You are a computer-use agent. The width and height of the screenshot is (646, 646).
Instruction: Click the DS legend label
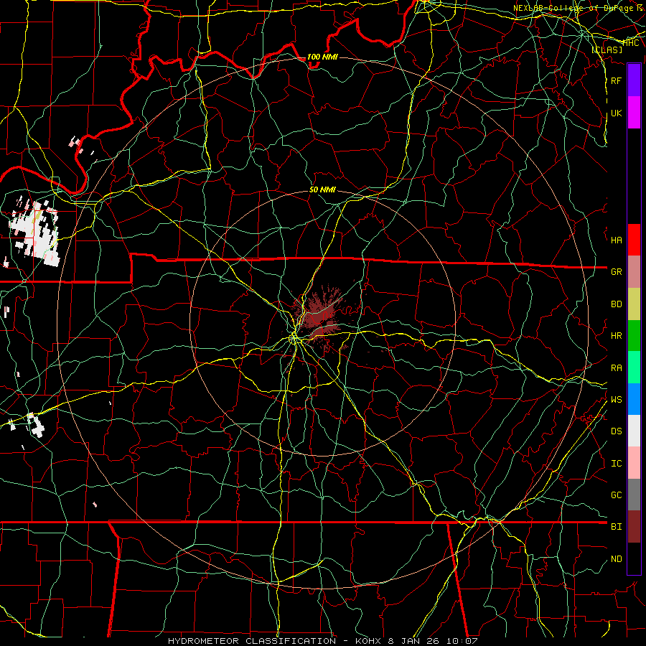[616, 431]
